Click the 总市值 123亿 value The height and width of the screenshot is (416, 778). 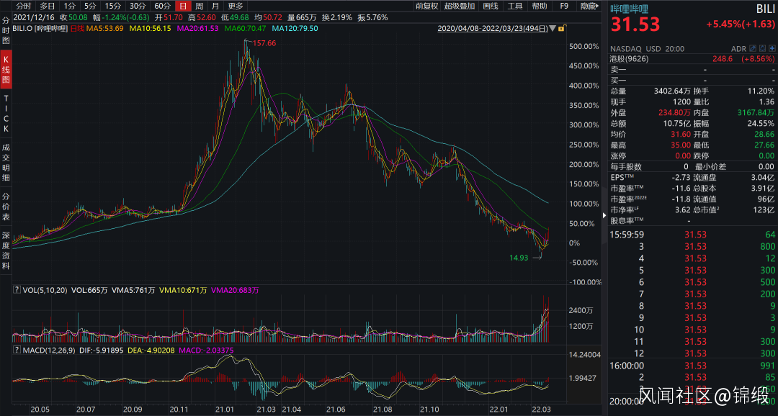tap(764, 209)
